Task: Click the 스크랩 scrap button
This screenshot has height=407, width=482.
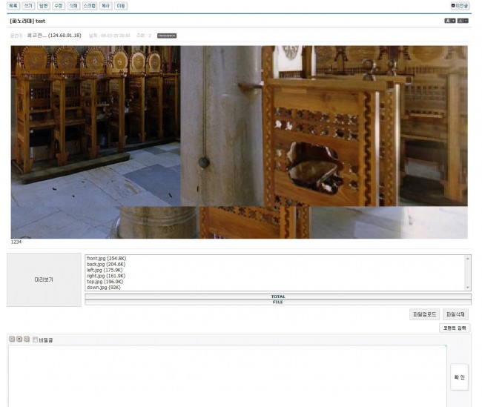Action: pyautogui.click(x=89, y=5)
